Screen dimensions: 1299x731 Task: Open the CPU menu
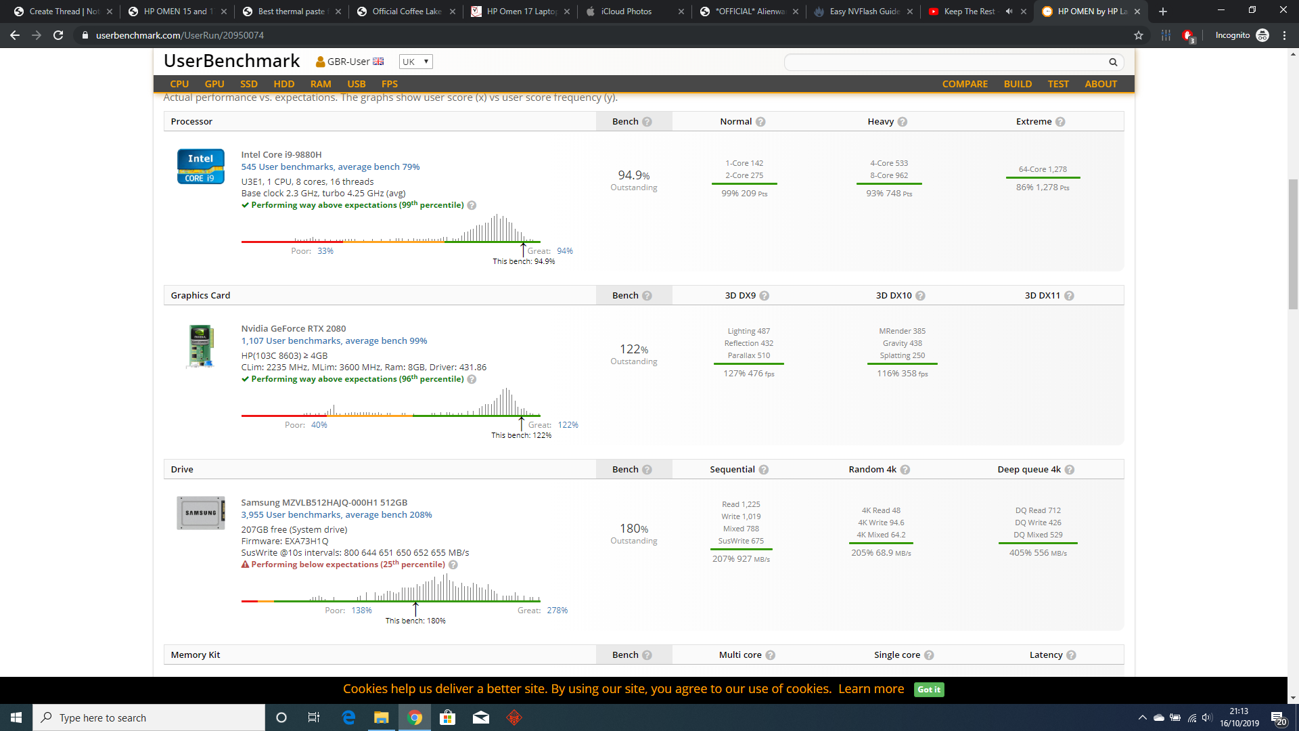[179, 84]
